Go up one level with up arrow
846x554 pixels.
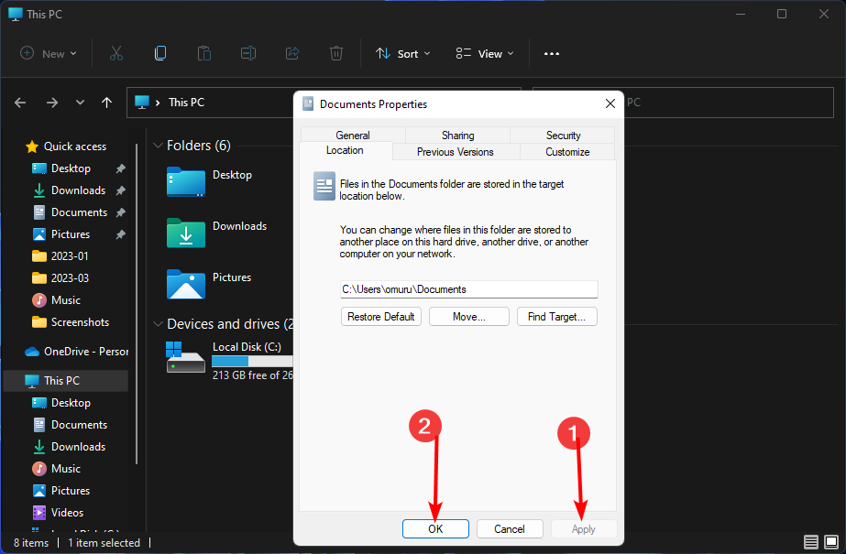[107, 103]
